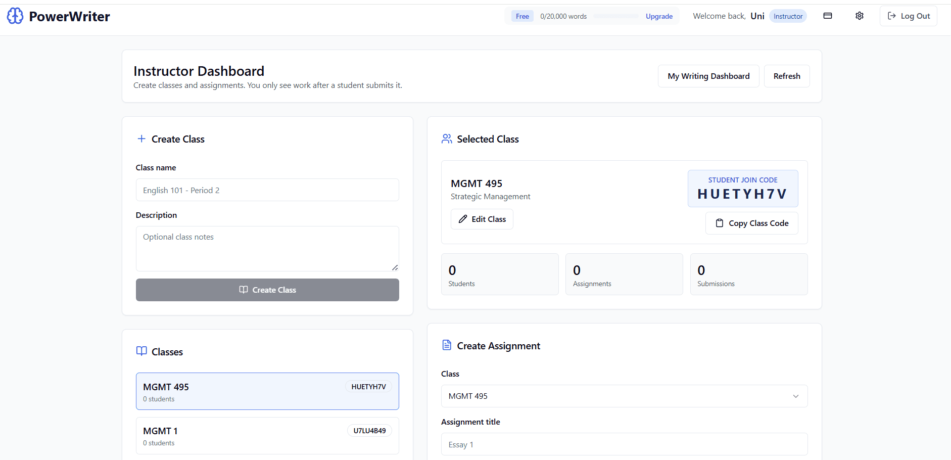Click the 0/20,000 words counter
The image size is (951, 460).
coord(563,16)
